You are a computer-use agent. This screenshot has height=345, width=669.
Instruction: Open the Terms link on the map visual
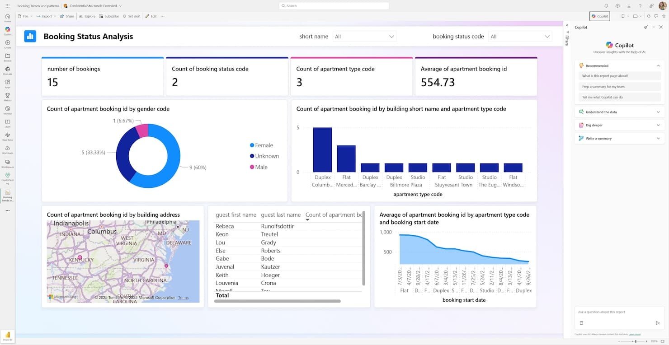pyautogui.click(x=183, y=298)
